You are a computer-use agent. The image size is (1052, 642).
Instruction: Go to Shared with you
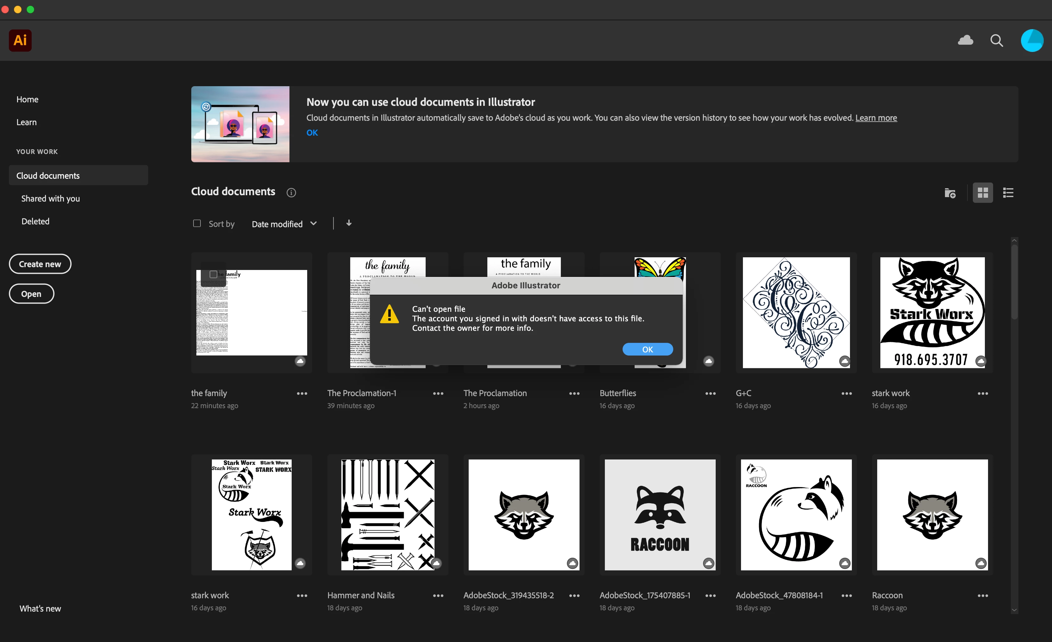click(50, 199)
